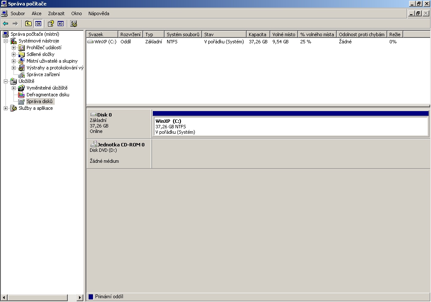Image resolution: width=431 pixels, height=302 pixels.
Task: Sort by the Stav column header
Action: (x=224, y=34)
